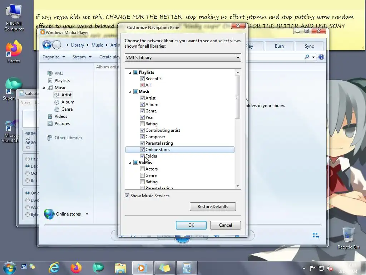This screenshot has height=275, width=366.
Task: Click the Online stores globe icon
Action: (x=49, y=214)
